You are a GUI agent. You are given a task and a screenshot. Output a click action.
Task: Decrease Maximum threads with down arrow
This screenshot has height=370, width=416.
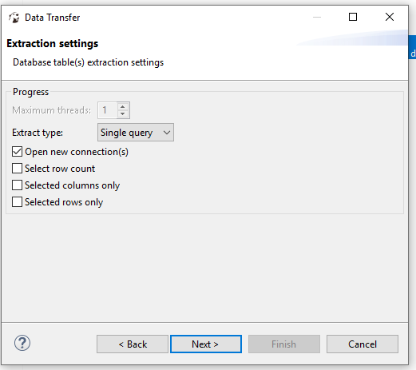pyautogui.click(x=123, y=113)
